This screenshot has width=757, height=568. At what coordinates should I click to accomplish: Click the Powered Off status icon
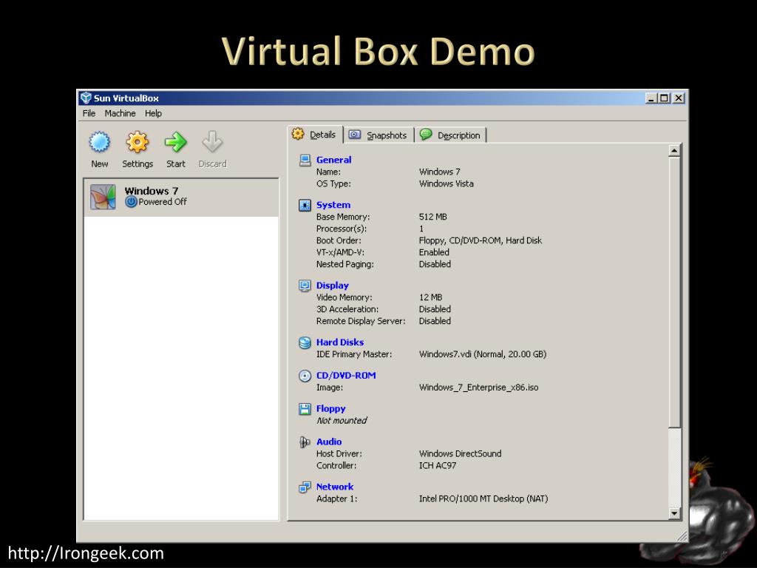pyautogui.click(x=131, y=202)
